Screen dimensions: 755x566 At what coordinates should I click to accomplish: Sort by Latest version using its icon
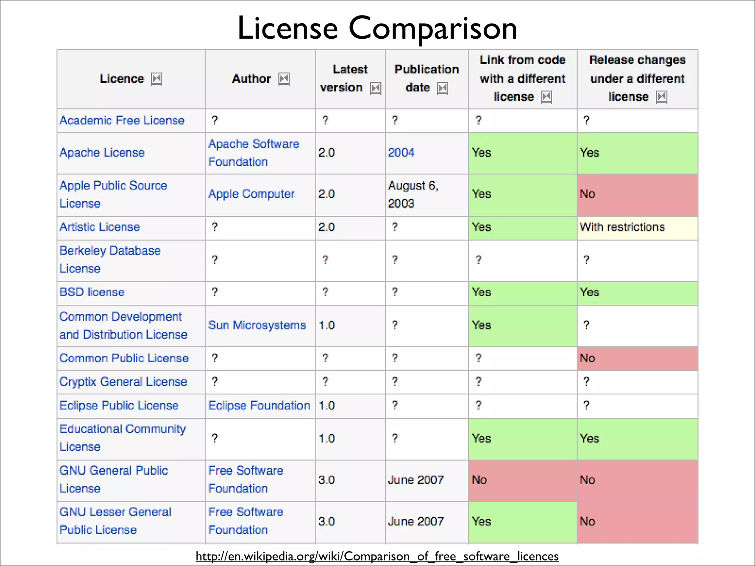pyautogui.click(x=376, y=88)
